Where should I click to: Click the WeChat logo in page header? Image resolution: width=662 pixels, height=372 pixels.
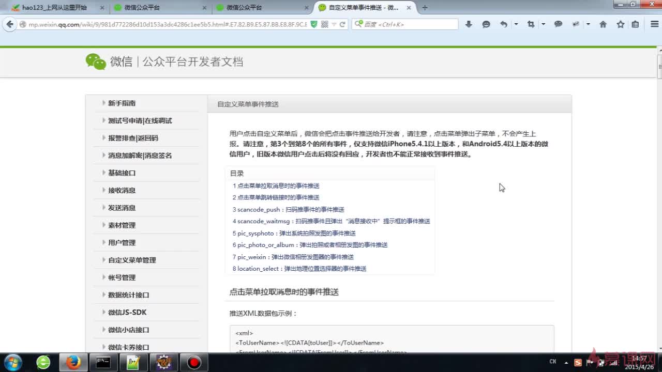click(96, 61)
